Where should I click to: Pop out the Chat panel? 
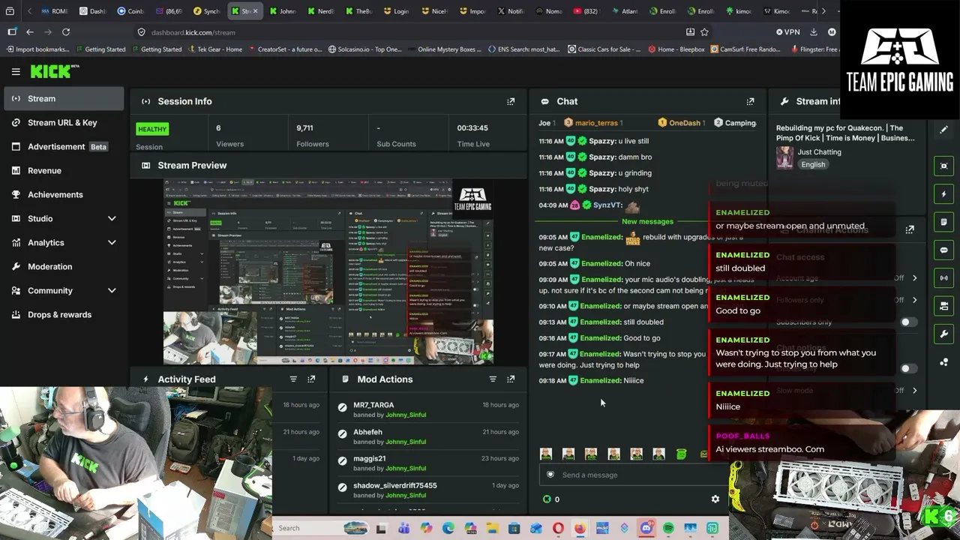[x=750, y=101]
